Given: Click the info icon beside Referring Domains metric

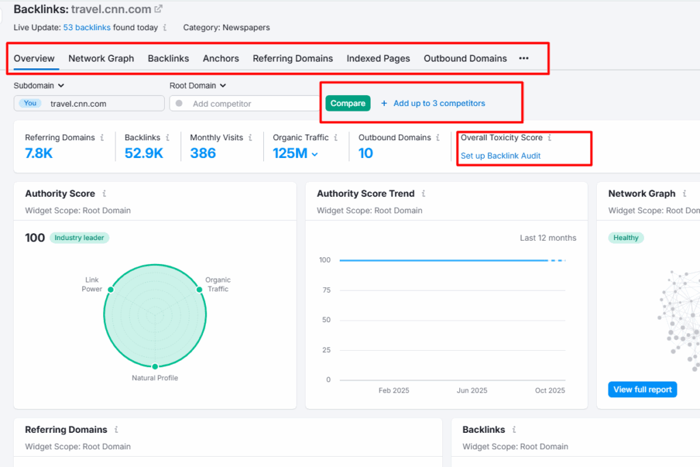Looking at the screenshot, I should pos(101,137).
